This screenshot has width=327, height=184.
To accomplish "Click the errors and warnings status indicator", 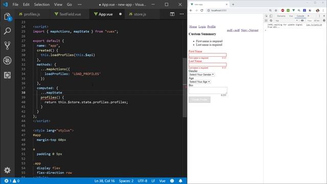I will pos(12,181).
